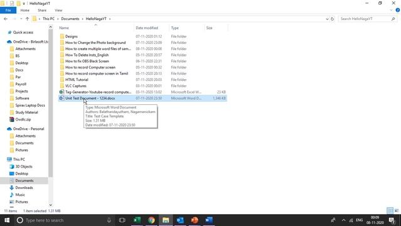This screenshot has width=401, height=226.
Task: Click Documents in the address path
Action: tap(70, 19)
